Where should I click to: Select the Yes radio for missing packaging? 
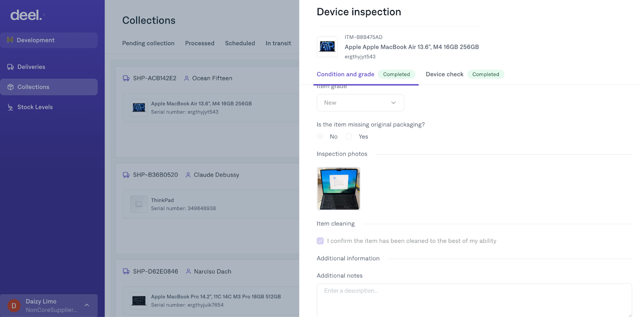coord(349,137)
